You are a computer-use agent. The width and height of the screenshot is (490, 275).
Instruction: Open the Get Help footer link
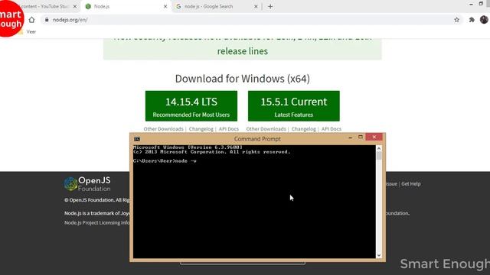(x=411, y=184)
